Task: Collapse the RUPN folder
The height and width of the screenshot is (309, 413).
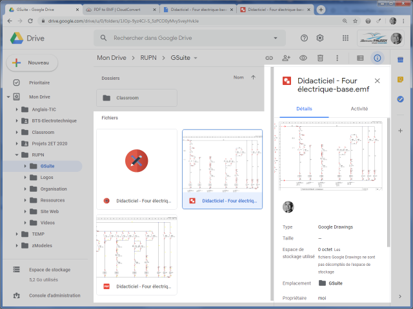Action: coord(17,154)
